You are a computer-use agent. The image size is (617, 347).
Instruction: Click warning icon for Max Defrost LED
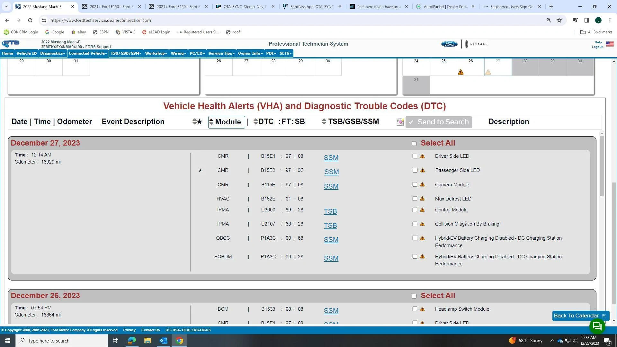[x=422, y=199]
